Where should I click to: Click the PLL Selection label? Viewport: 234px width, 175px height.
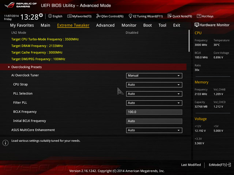tap(23, 93)
